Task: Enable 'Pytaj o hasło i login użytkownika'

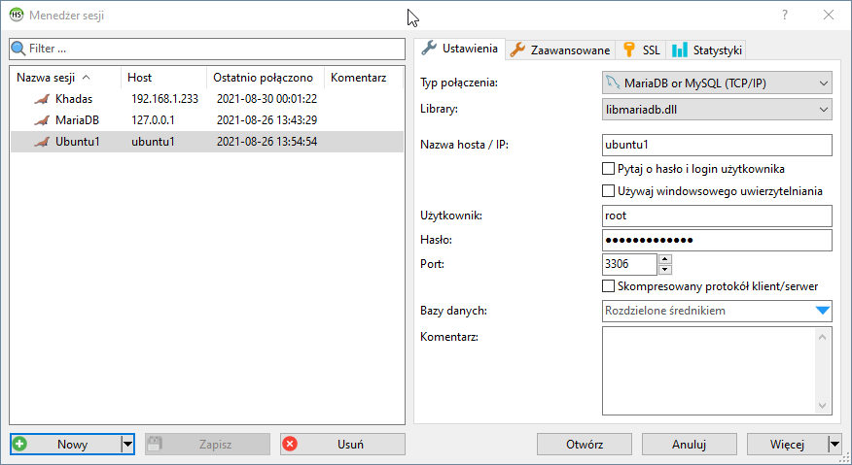Action: pyautogui.click(x=609, y=169)
